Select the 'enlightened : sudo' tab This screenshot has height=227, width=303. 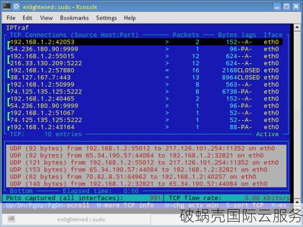pyautogui.click(x=81, y=219)
